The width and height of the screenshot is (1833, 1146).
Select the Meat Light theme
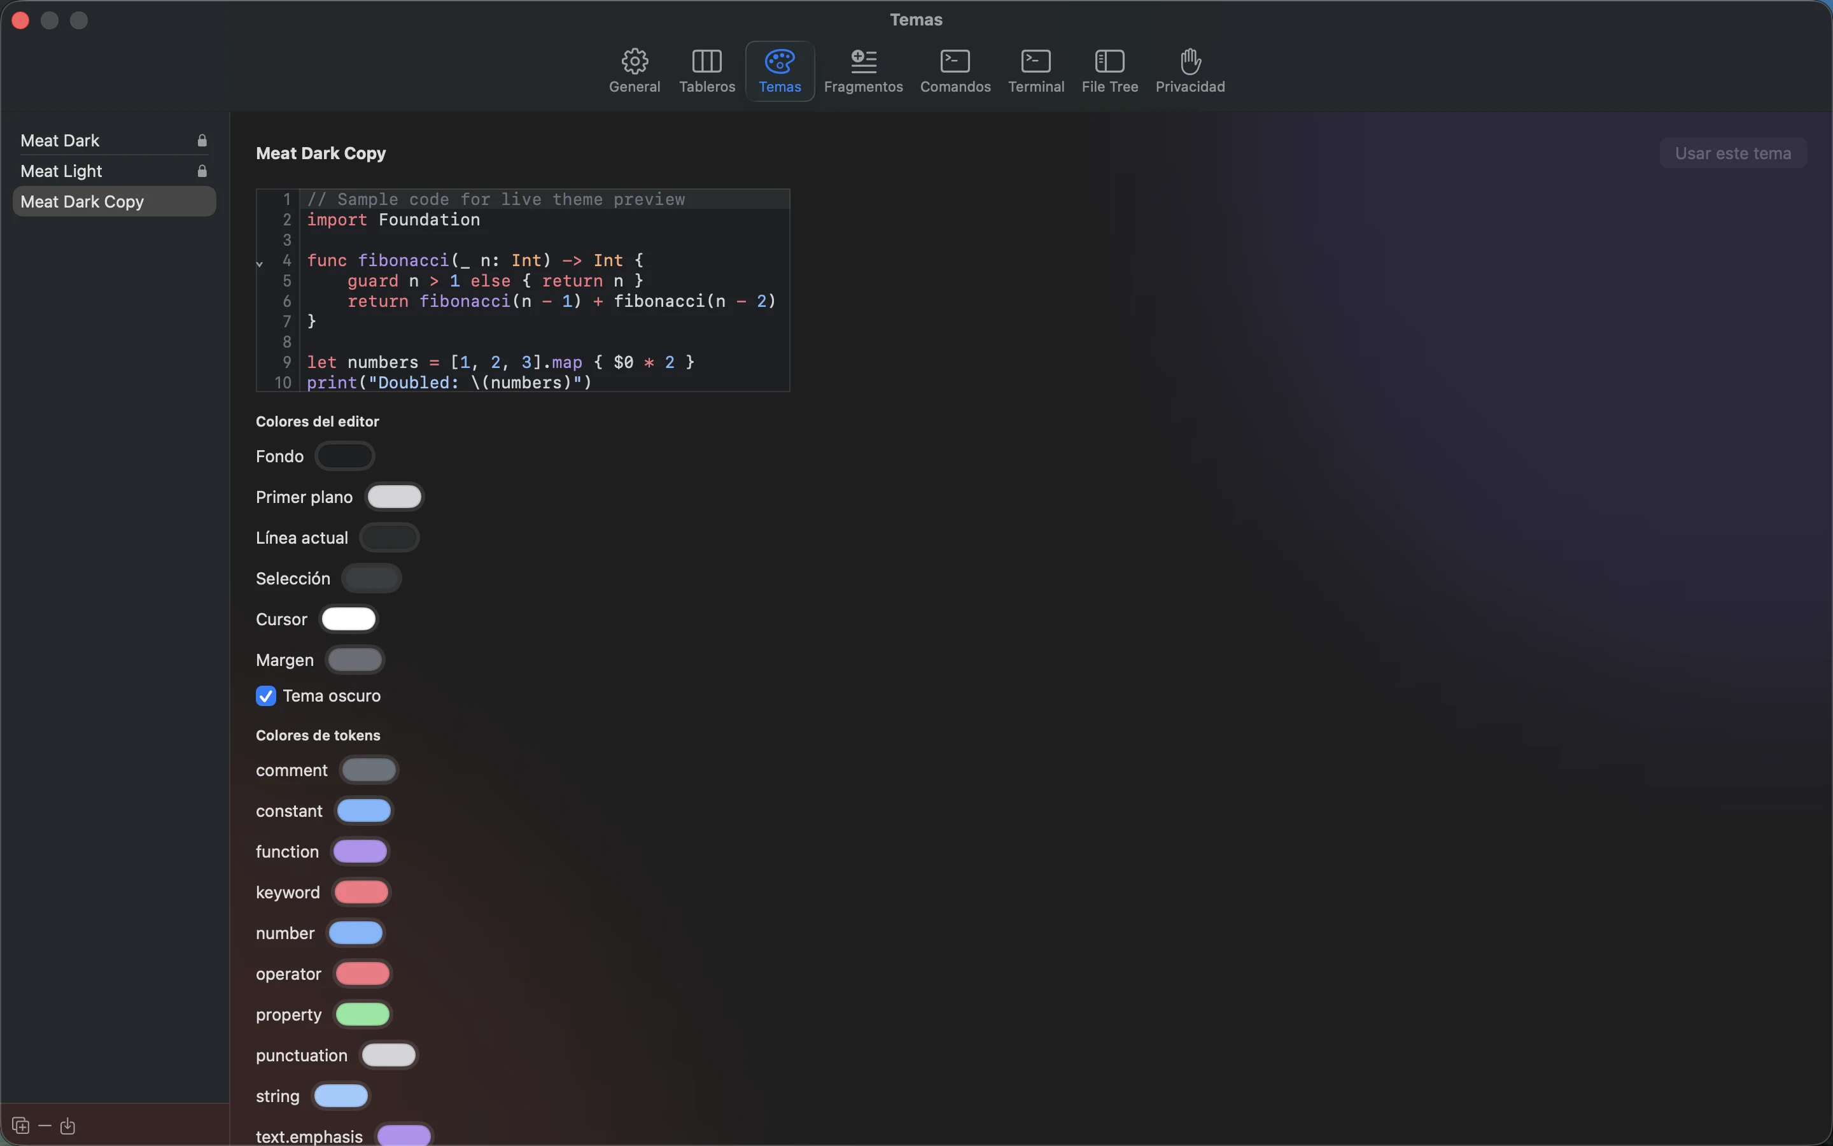[115, 171]
